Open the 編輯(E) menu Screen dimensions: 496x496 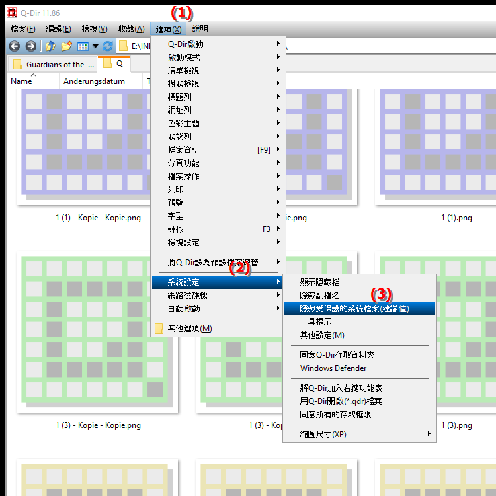coord(58,29)
